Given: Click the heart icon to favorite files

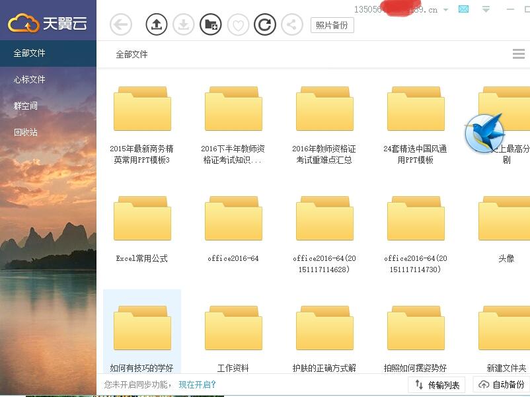Looking at the screenshot, I should point(238,24).
